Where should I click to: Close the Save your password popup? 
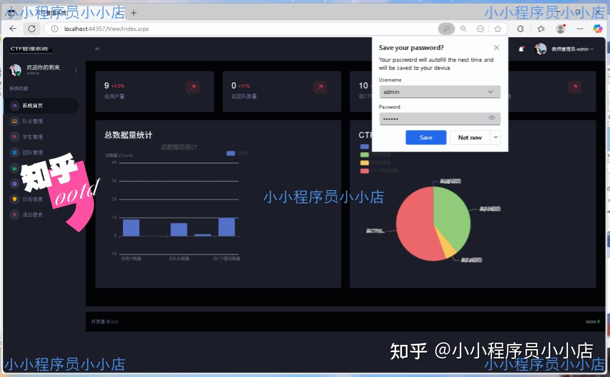pos(496,48)
